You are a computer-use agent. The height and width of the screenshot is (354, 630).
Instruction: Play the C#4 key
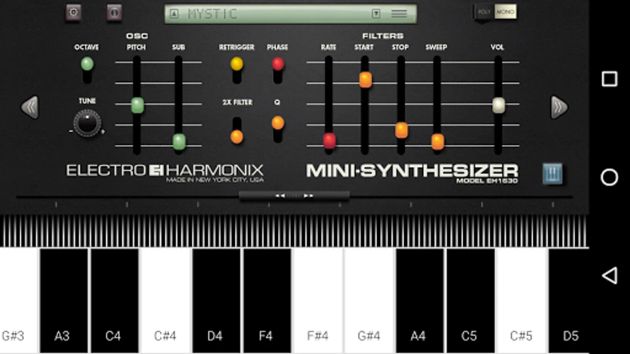[166, 301]
